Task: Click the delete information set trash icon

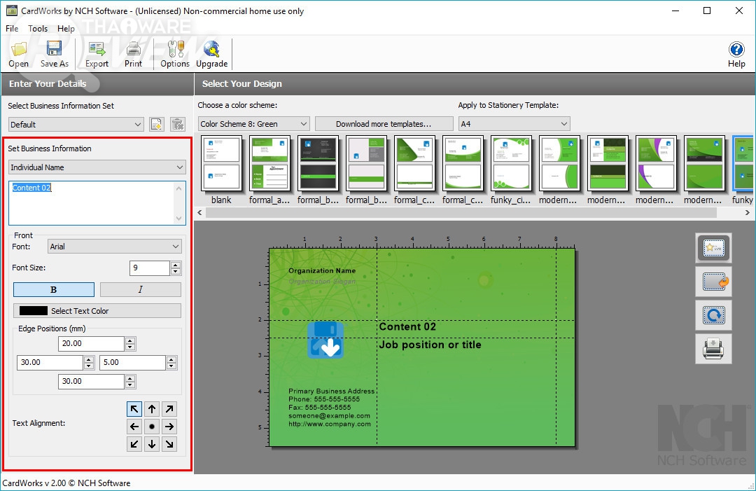Action: coord(178,125)
